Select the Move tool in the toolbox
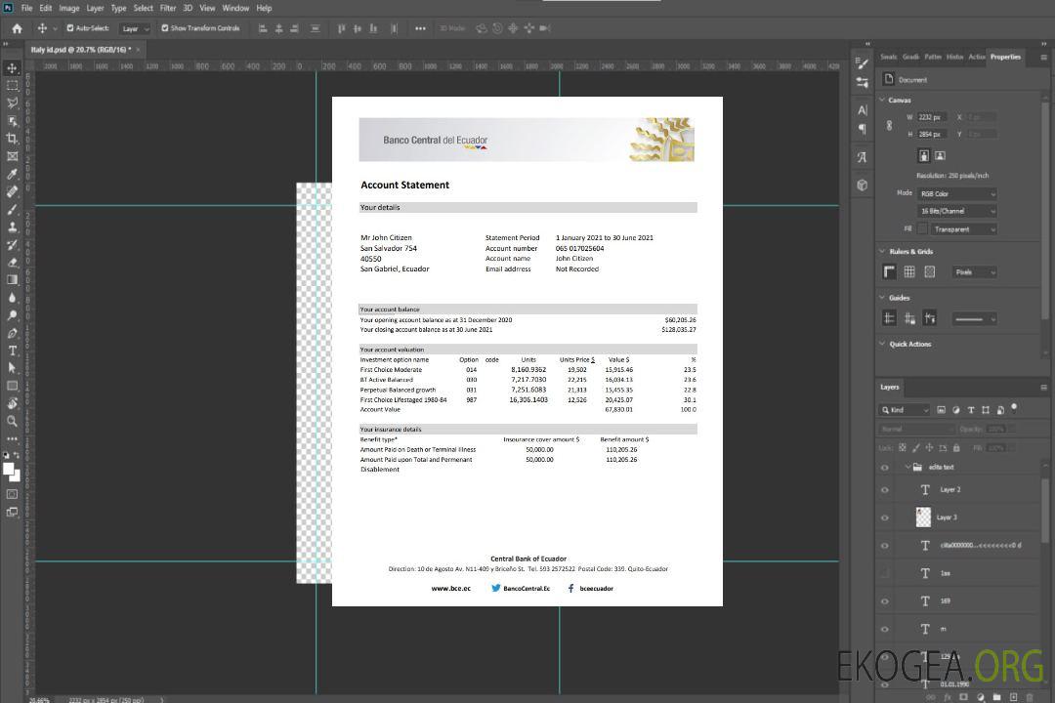This screenshot has width=1055, height=703. 12,68
